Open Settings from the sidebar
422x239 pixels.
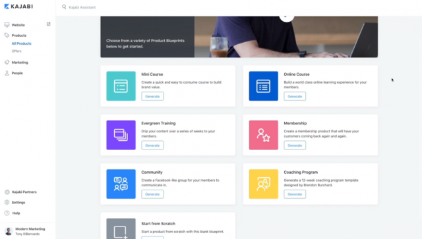coord(18,202)
